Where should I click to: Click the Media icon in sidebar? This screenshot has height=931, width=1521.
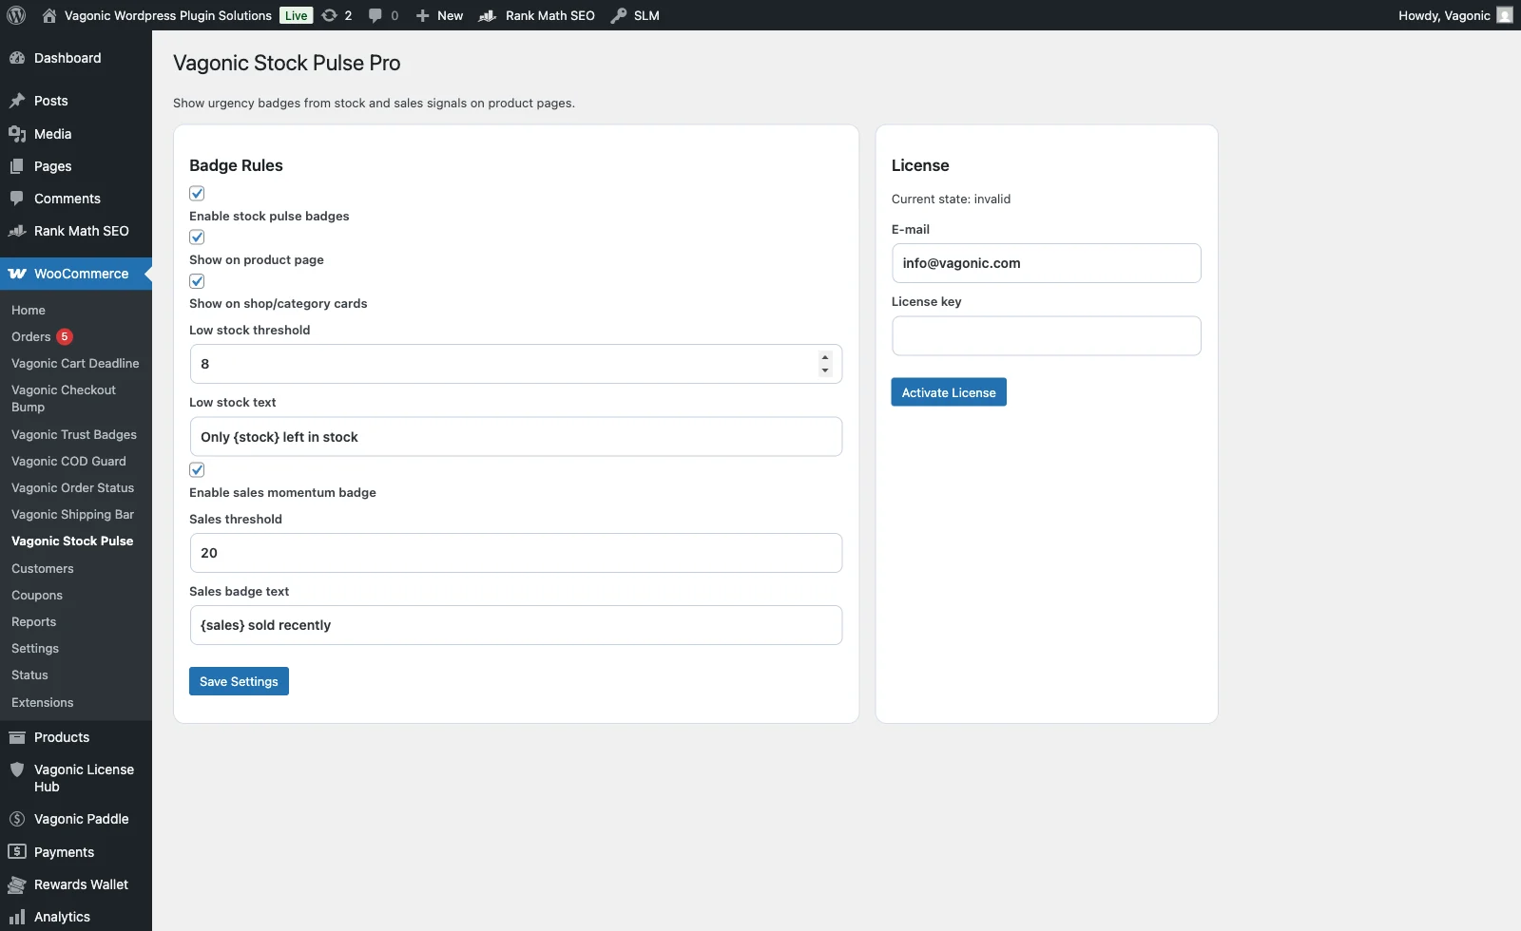17,134
